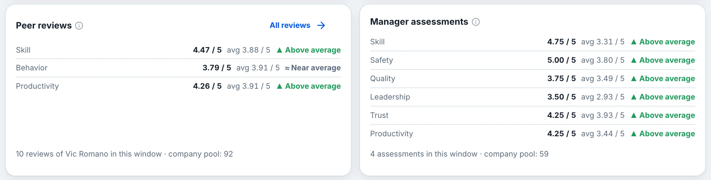
Task: Click the 3.50 / 5 Leadership score
Action: [561, 97]
